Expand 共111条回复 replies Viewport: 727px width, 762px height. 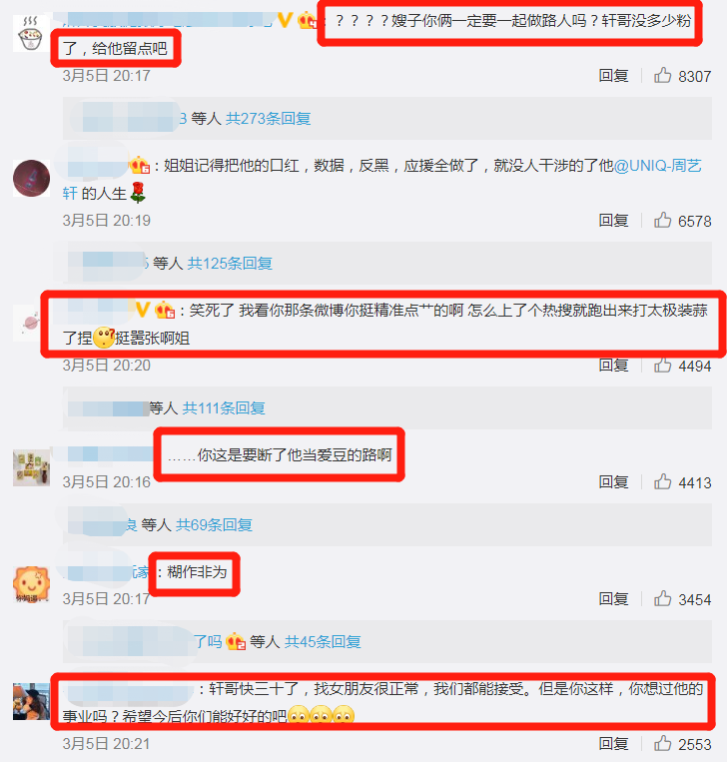[x=224, y=407]
